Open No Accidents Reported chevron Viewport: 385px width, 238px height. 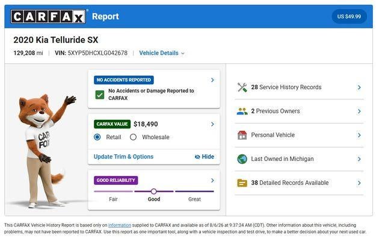[212, 80]
